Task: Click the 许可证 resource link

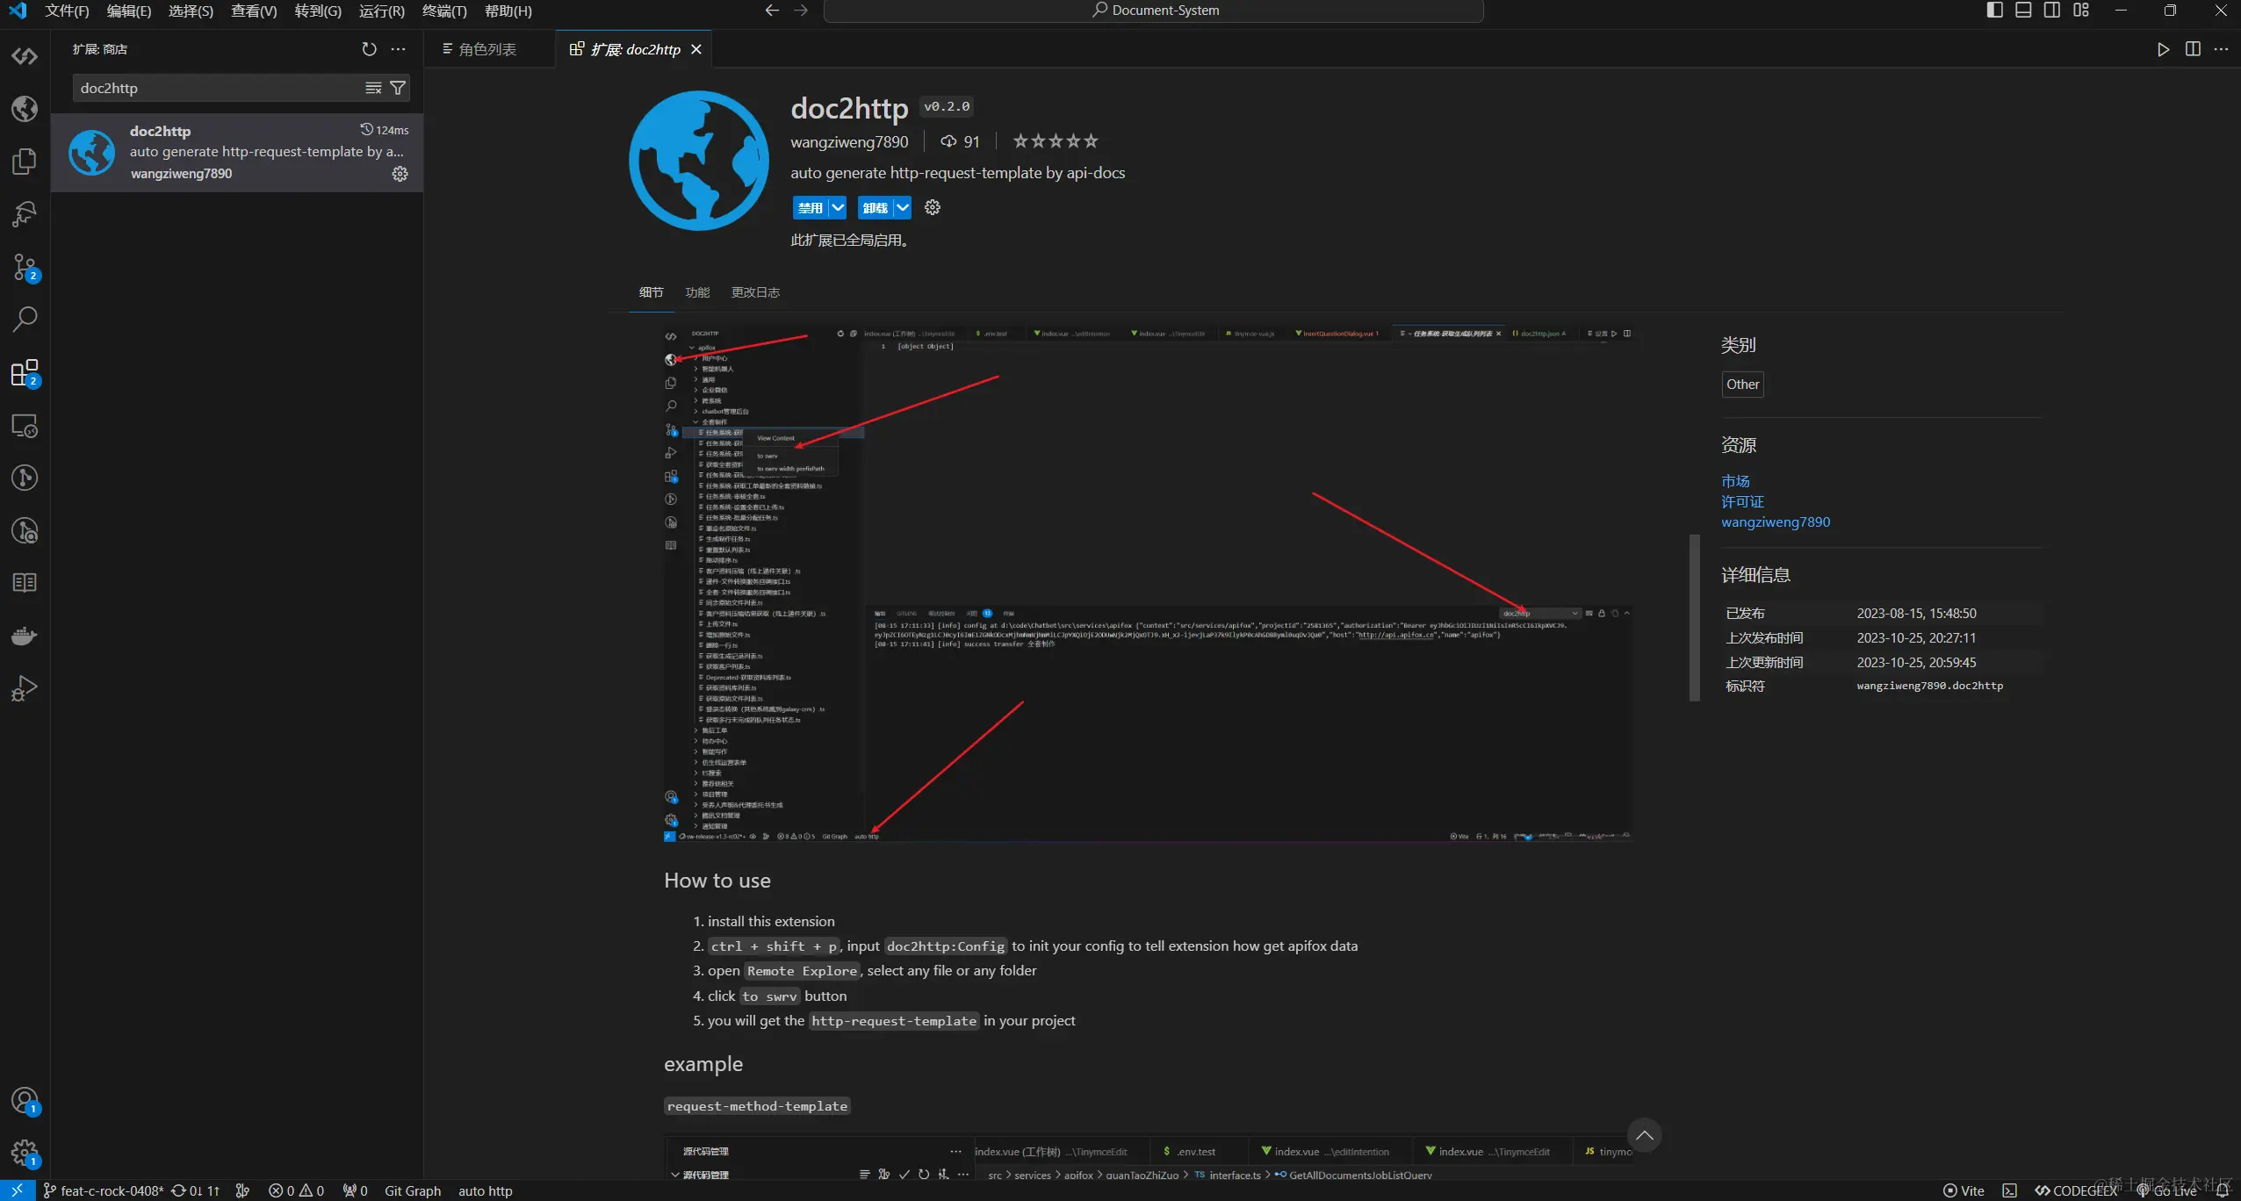Action: 1742,501
